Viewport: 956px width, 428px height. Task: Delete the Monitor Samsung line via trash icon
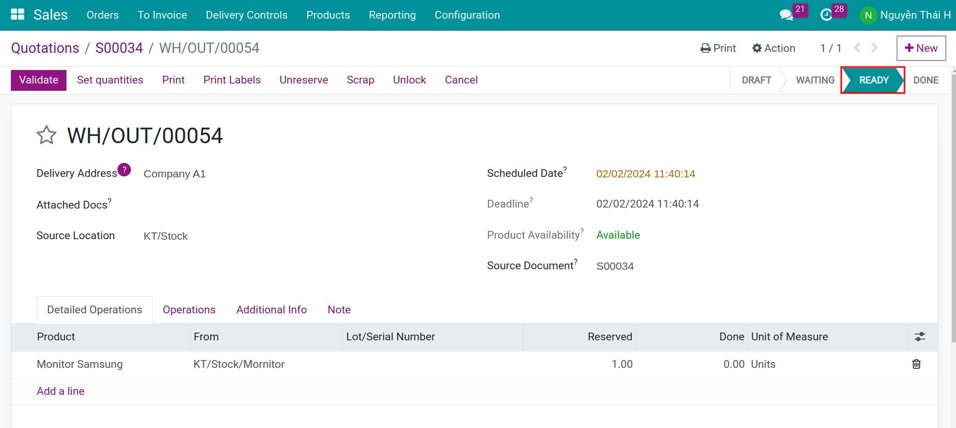[x=917, y=364]
